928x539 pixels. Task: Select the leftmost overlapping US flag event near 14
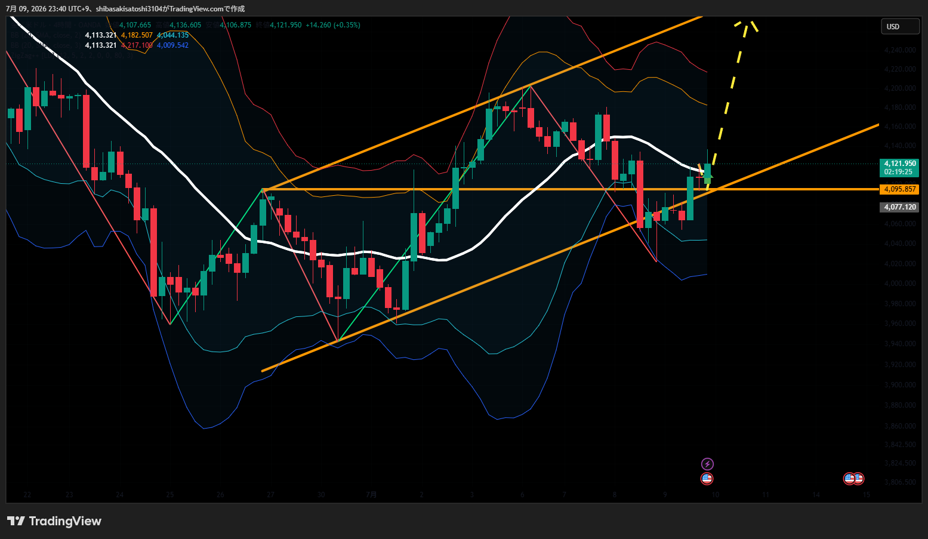click(x=849, y=478)
